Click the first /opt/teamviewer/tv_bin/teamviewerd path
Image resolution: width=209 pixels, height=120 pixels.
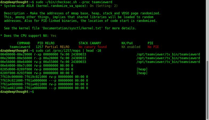click(x=168, y=54)
